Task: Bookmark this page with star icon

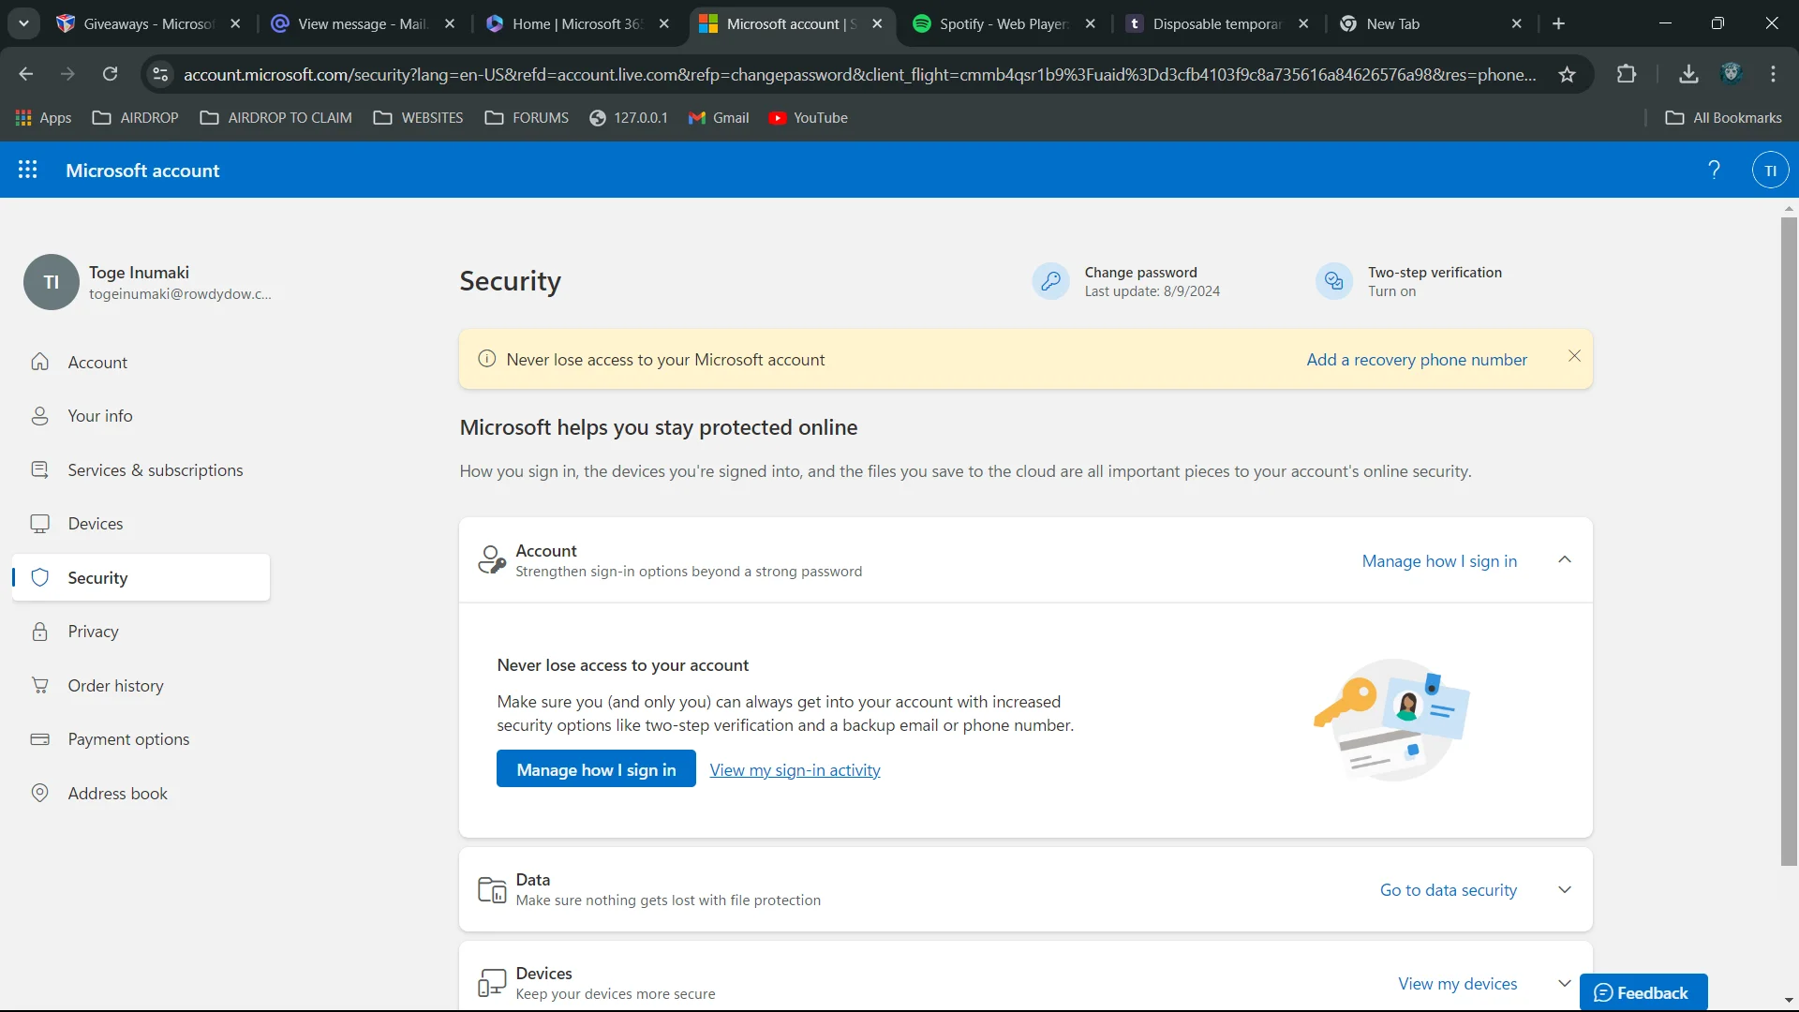Action: 1567,74
